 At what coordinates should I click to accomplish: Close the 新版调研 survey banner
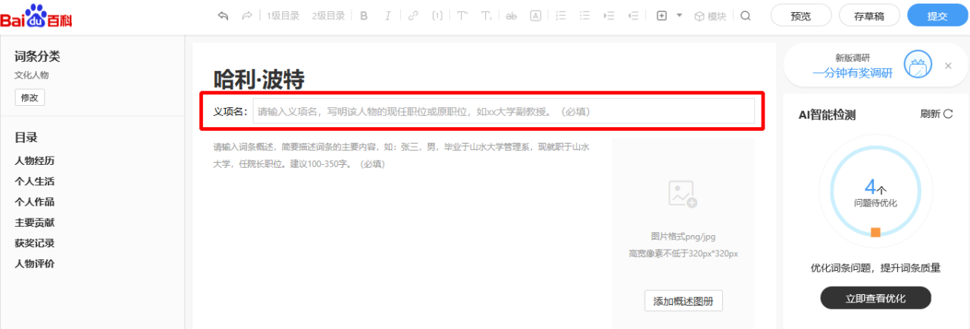click(x=948, y=66)
